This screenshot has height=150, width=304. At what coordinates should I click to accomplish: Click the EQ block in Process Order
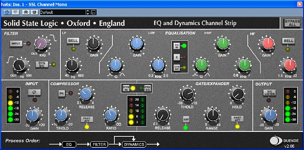[69, 144]
